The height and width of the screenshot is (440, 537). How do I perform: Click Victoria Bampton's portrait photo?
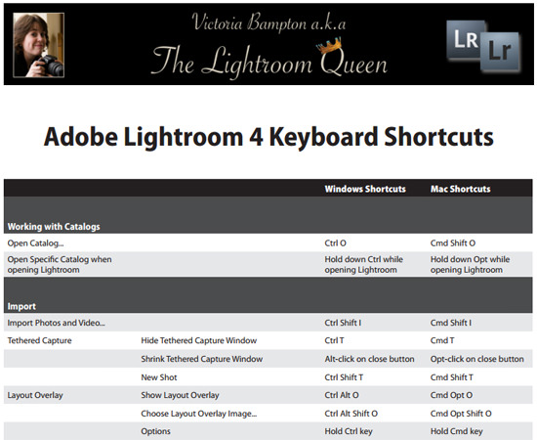[x=38, y=45]
